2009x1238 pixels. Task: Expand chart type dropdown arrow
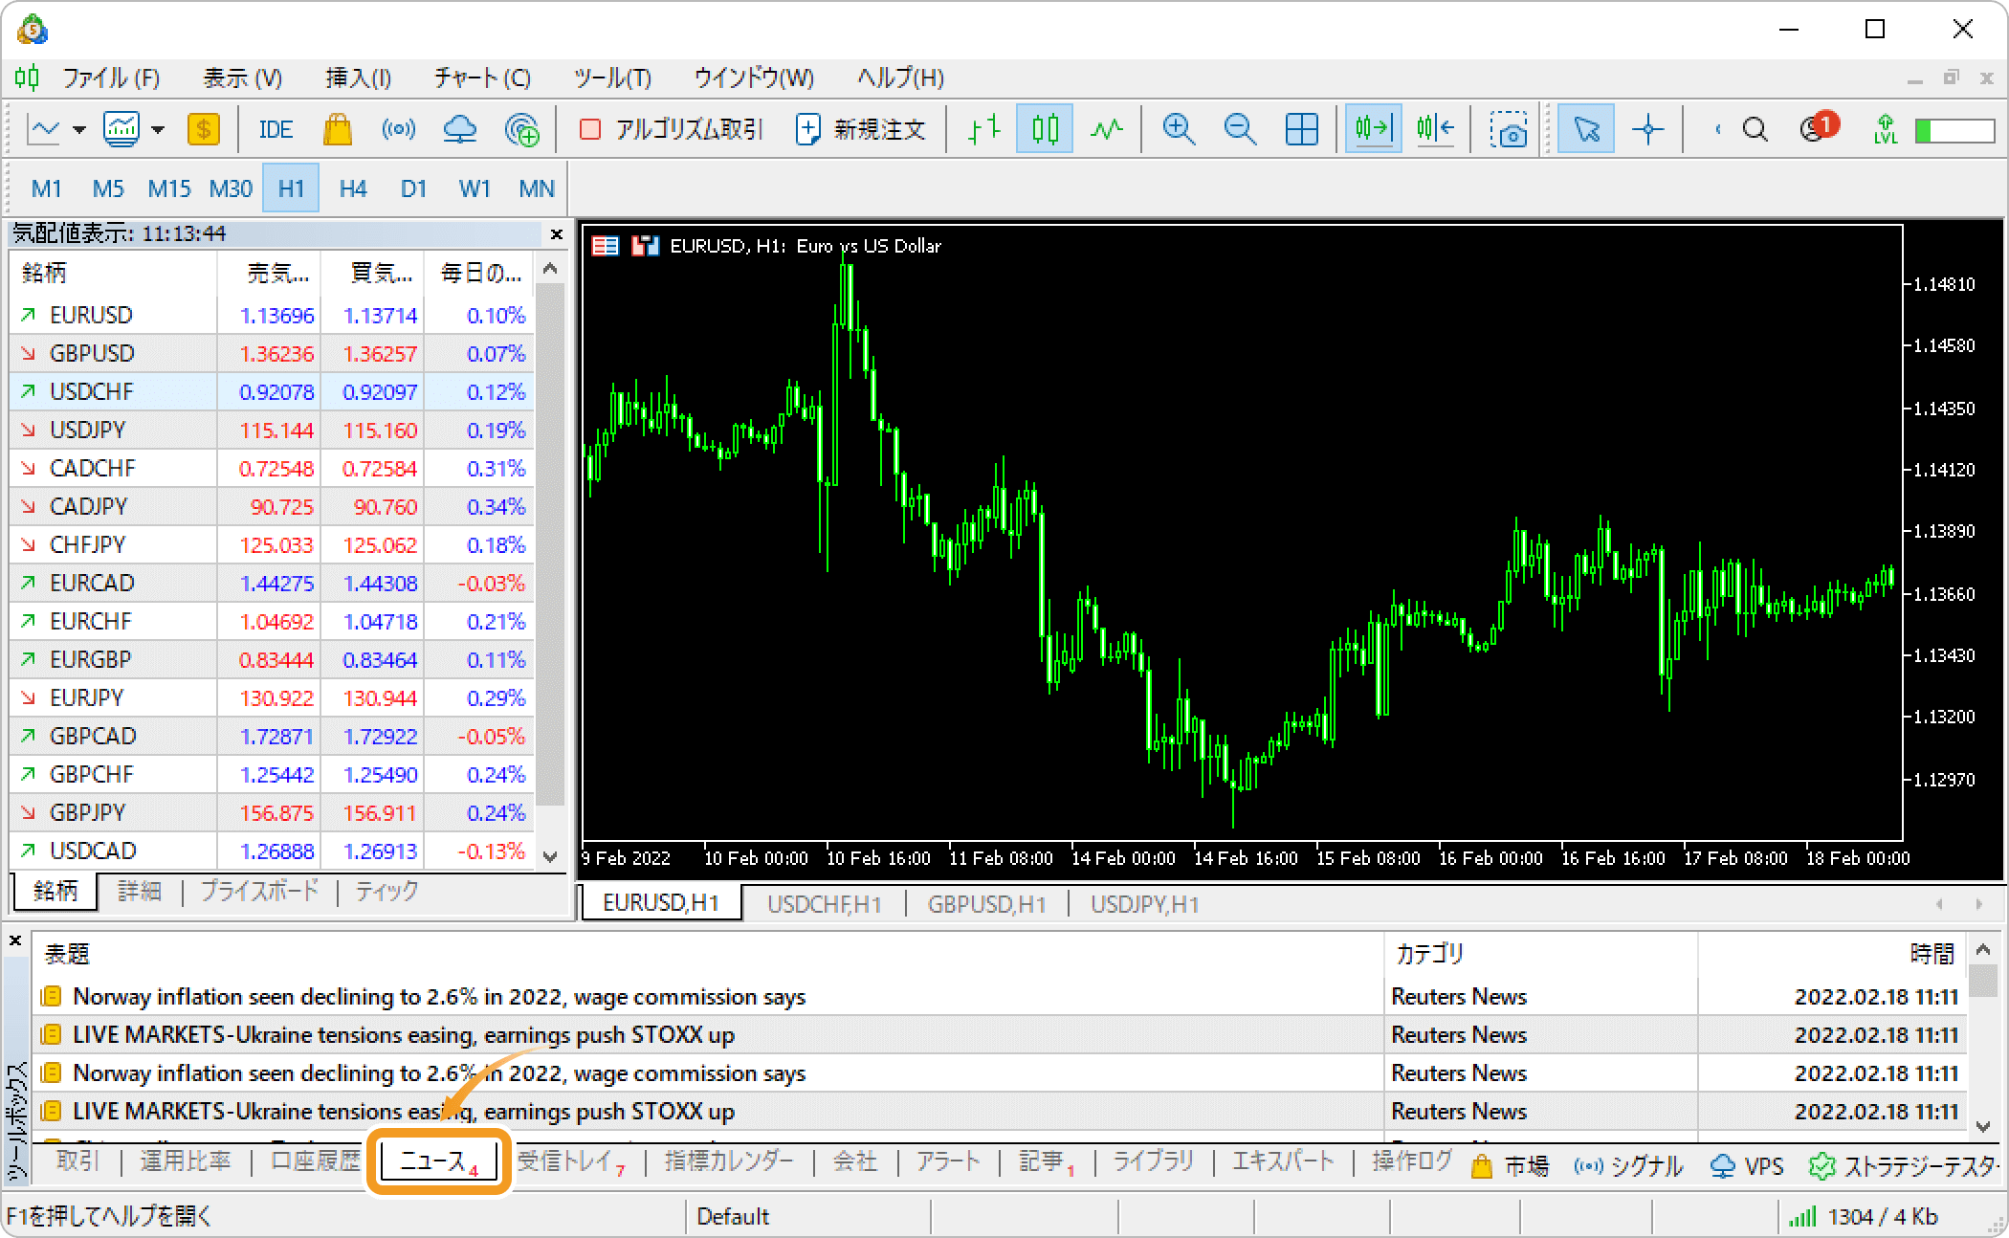79,129
